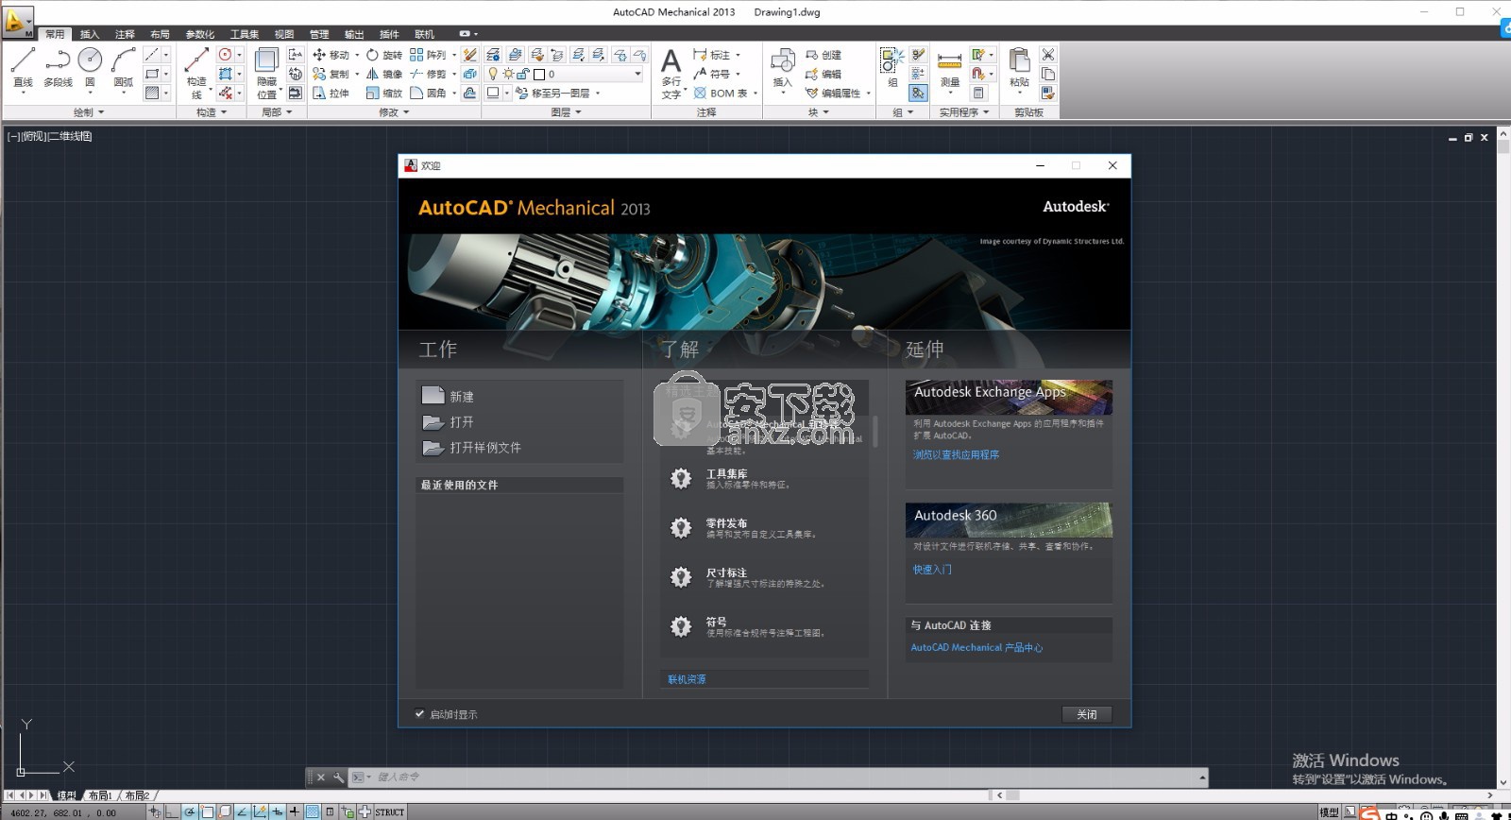Open the 浏览以查找应用程序 link

coord(956,454)
